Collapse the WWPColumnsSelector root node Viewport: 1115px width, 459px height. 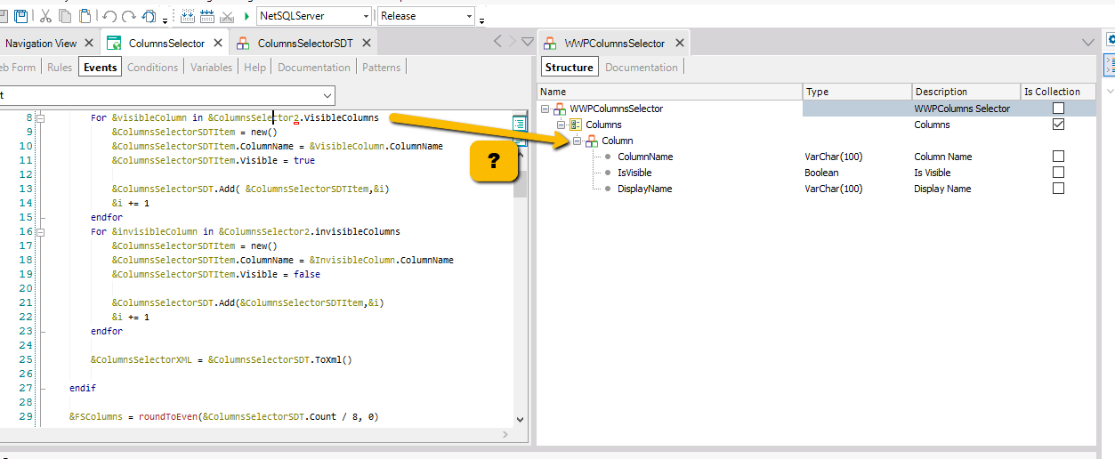click(x=545, y=109)
